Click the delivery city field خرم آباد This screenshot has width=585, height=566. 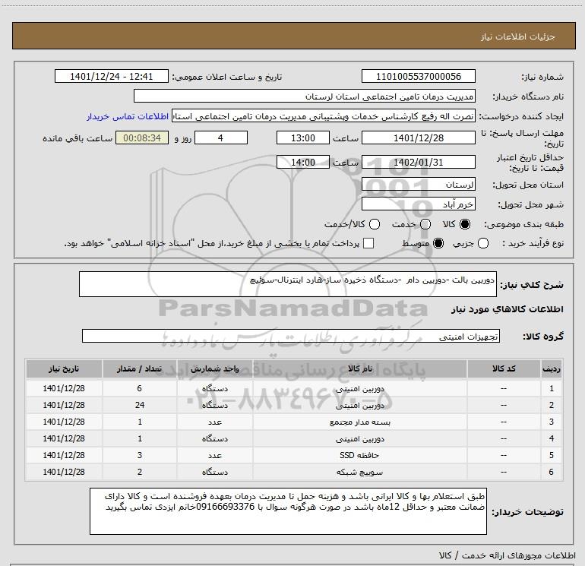(x=418, y=204)
